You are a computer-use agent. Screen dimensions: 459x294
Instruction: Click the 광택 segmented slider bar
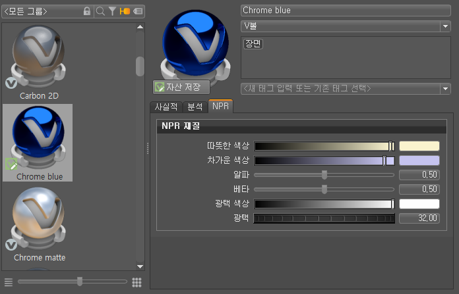(324, 218)
